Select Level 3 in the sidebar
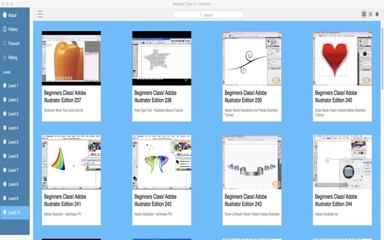Screen dimensions: 384x240 (15, 114)
